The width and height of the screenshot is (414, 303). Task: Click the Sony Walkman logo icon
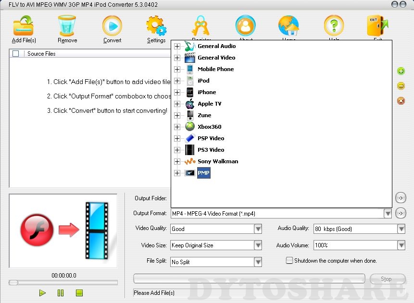pyautogui.click(x=190, y=161)
